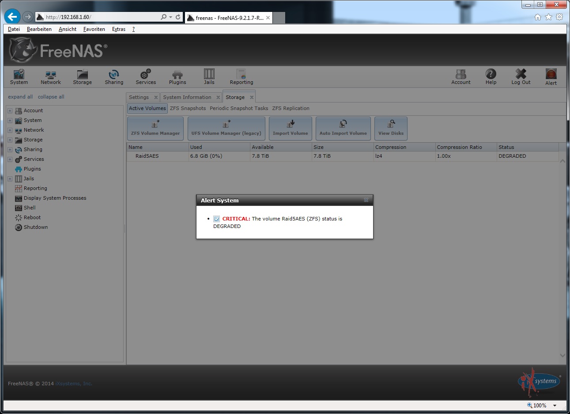The image size is (570, 414).
Task: Open the Sharing toolbar icon
Action: click(x=114, y=77)
